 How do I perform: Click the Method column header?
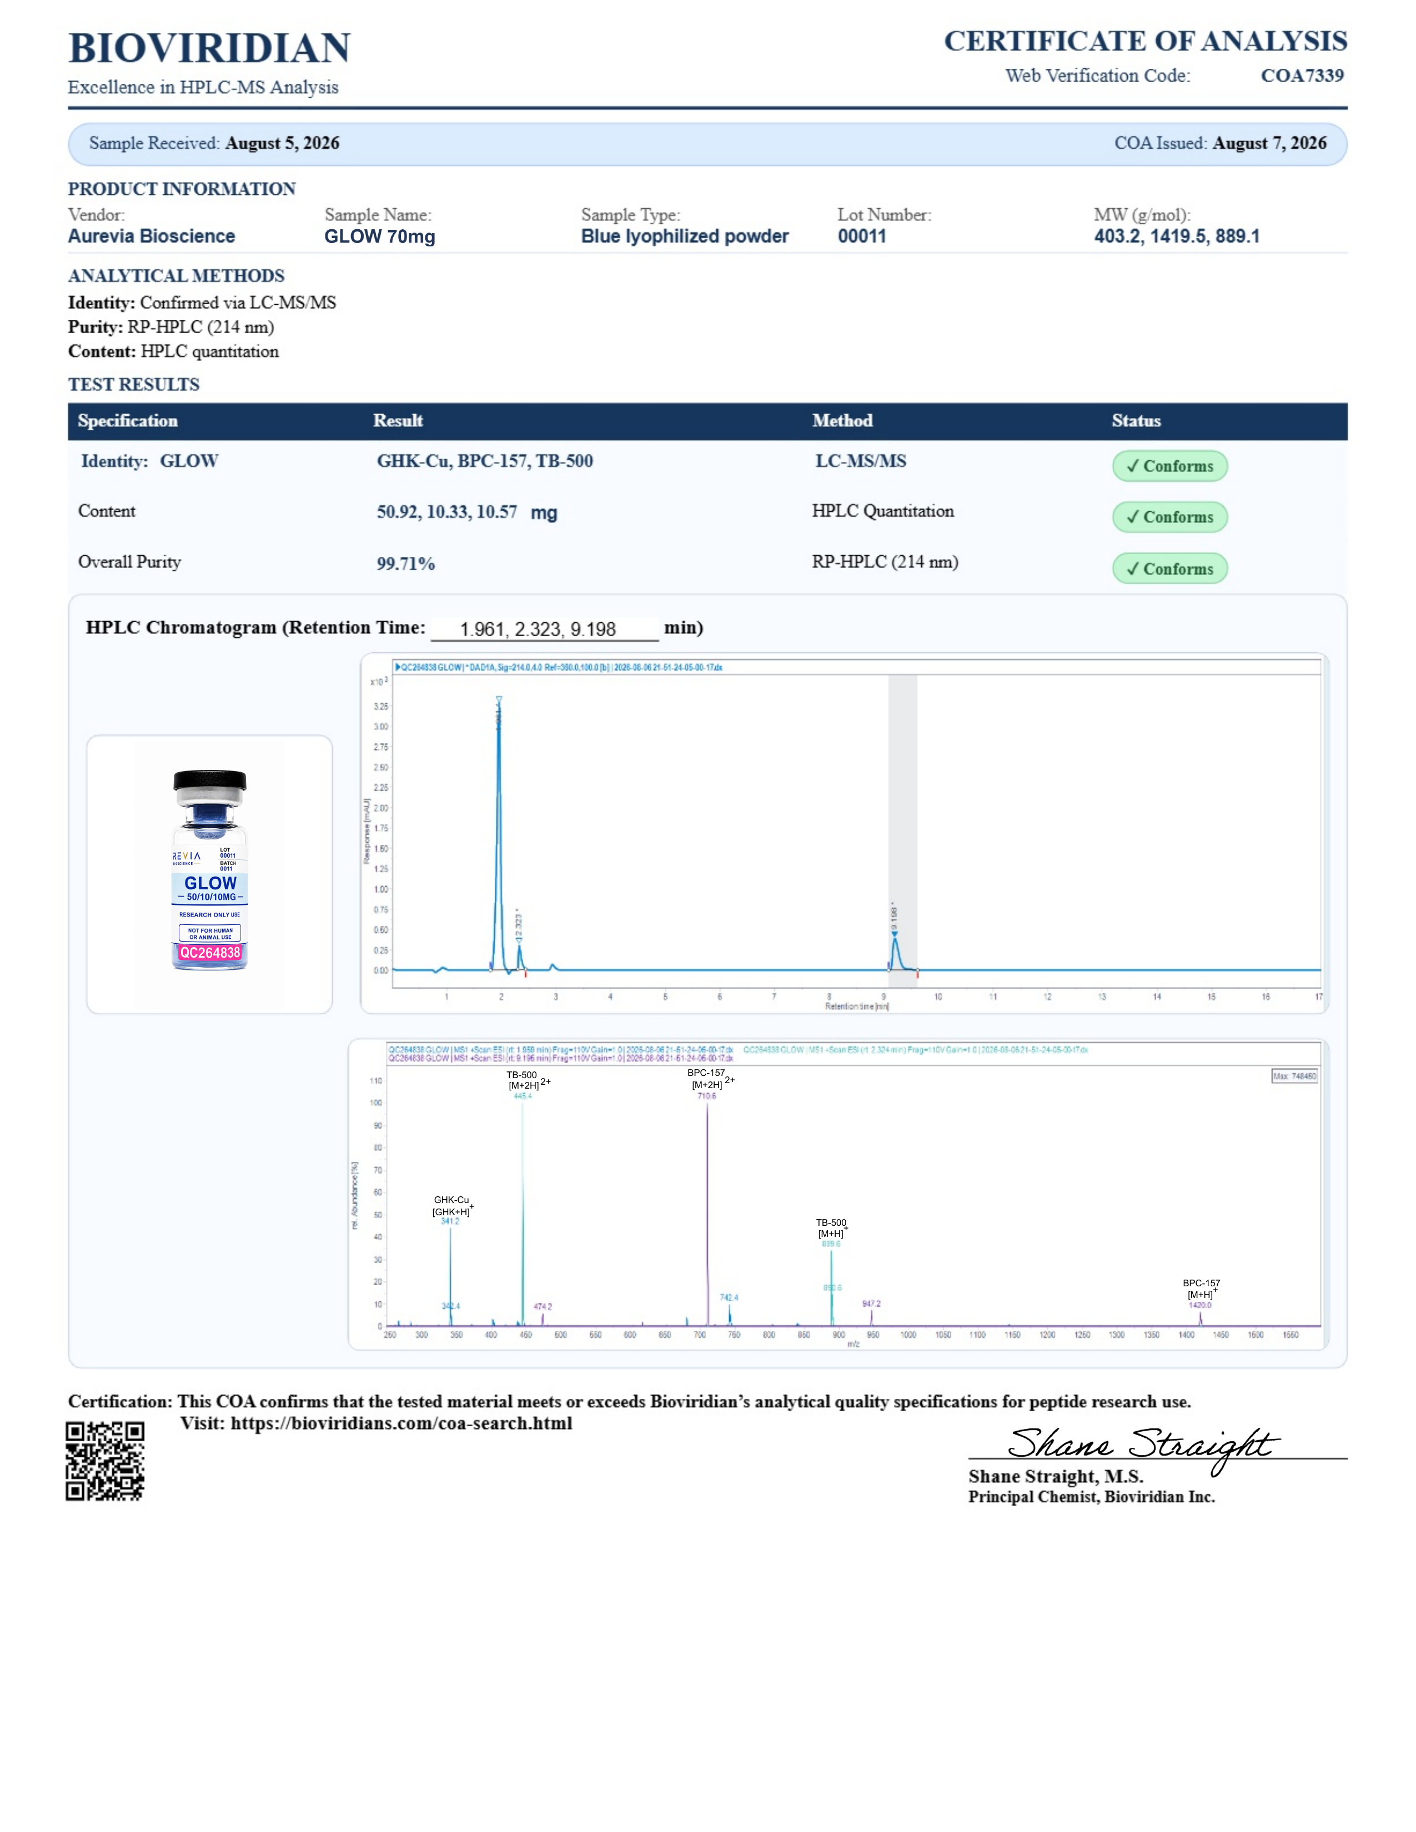842,421
